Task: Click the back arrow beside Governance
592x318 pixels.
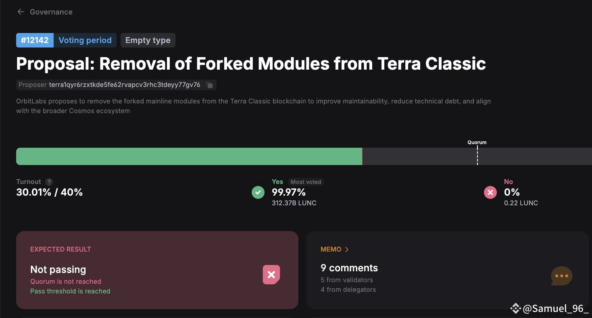Action: 21,12
